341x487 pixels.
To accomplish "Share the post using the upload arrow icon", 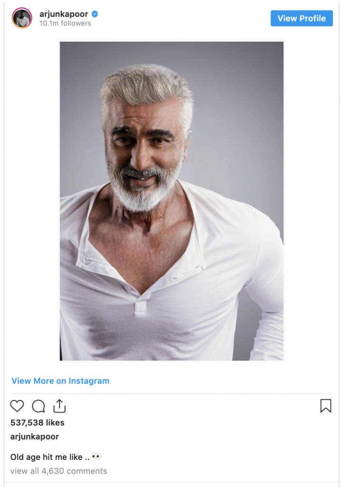I will point(59,406).
